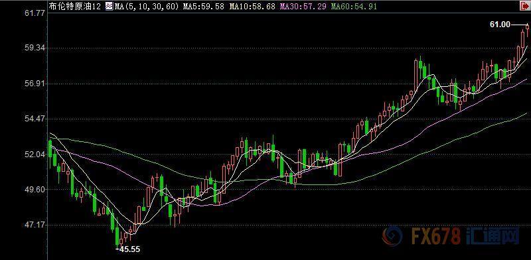Click the FX678 汇通网 watermark text
The height and width of the screenshot is (260, 531).
(x=465, y=236)
